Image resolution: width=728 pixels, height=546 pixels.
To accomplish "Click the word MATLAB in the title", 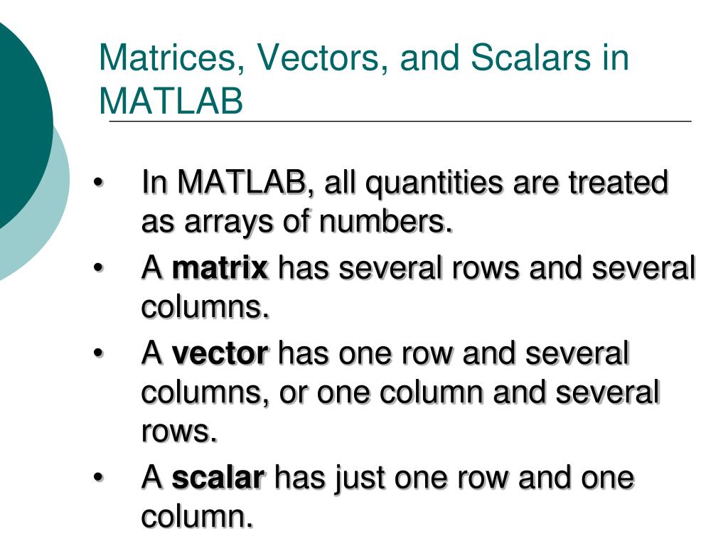I will pos(171,101).
